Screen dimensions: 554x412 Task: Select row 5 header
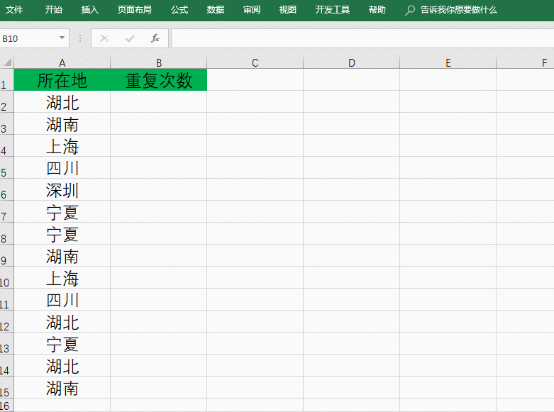6,167
